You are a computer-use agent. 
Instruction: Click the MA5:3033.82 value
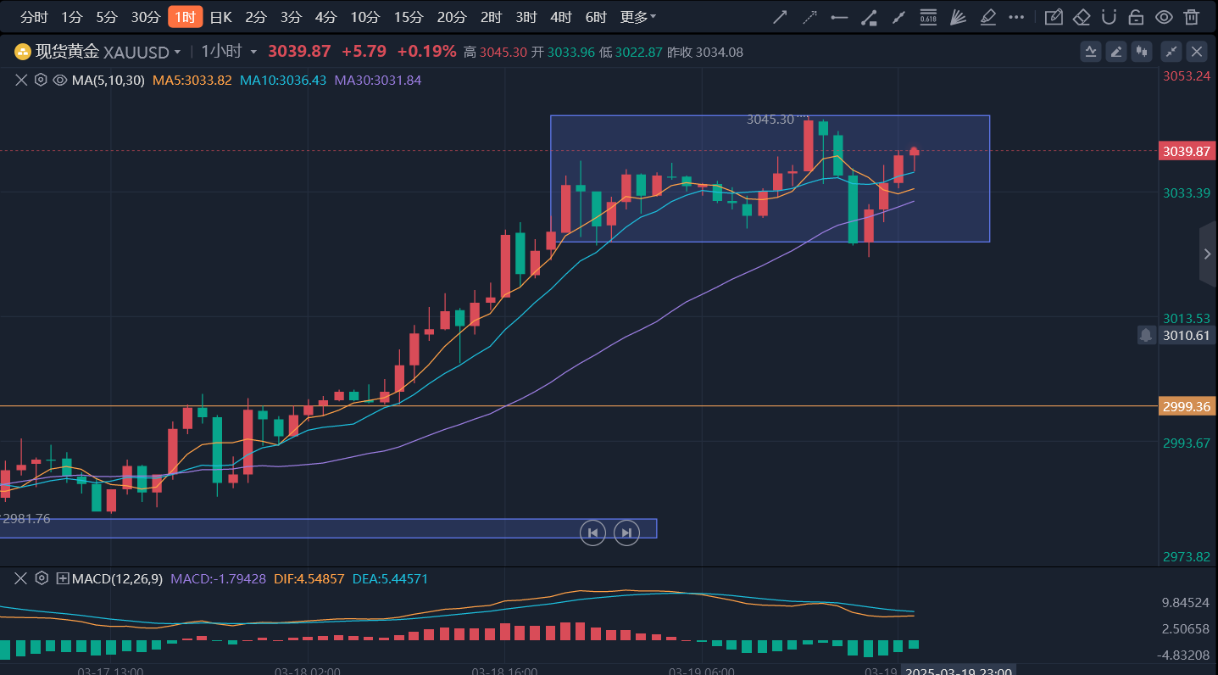[192, 81]
